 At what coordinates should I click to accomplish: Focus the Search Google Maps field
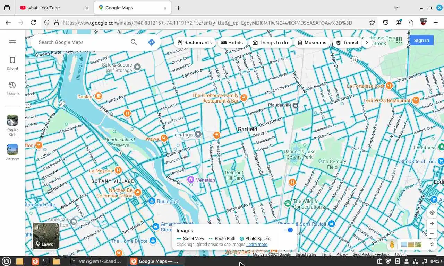(82, 42)
